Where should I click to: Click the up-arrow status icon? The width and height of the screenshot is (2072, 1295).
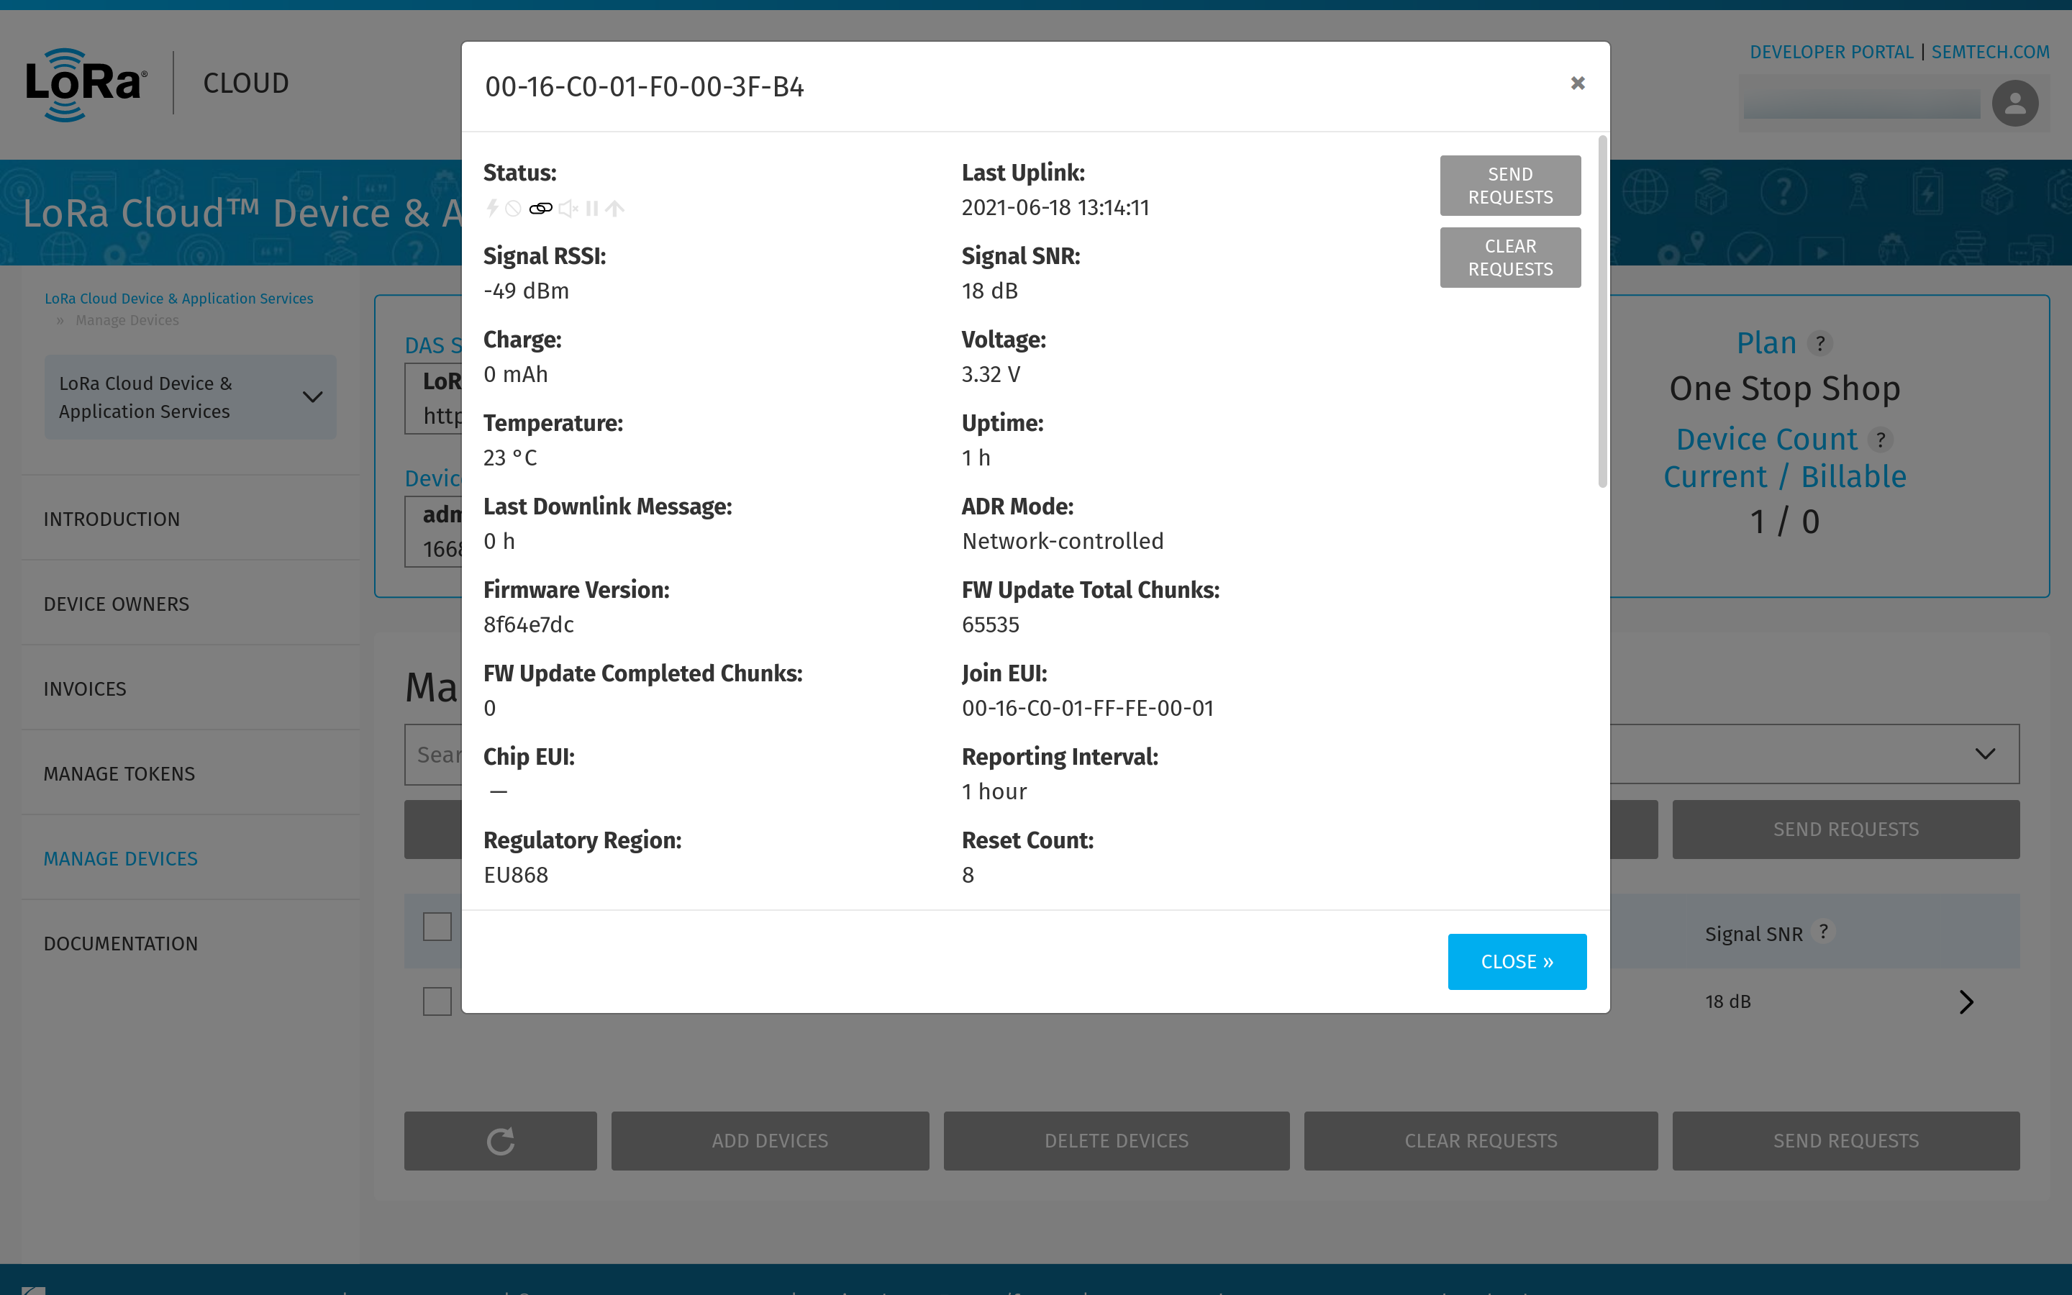614,208
